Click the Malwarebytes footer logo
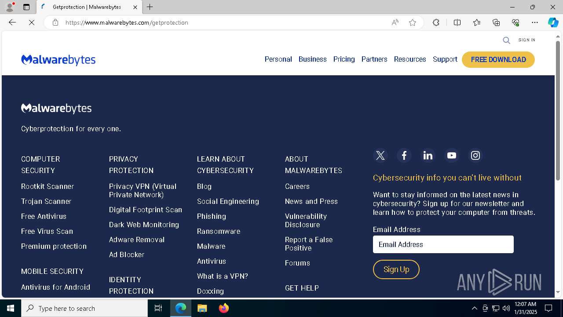Screen dimensions: 563x317 coord(56,108)
